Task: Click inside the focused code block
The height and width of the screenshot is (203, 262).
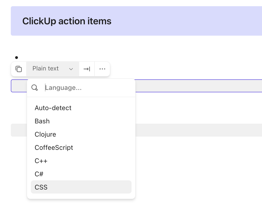Action: click(x=199, y=86)
